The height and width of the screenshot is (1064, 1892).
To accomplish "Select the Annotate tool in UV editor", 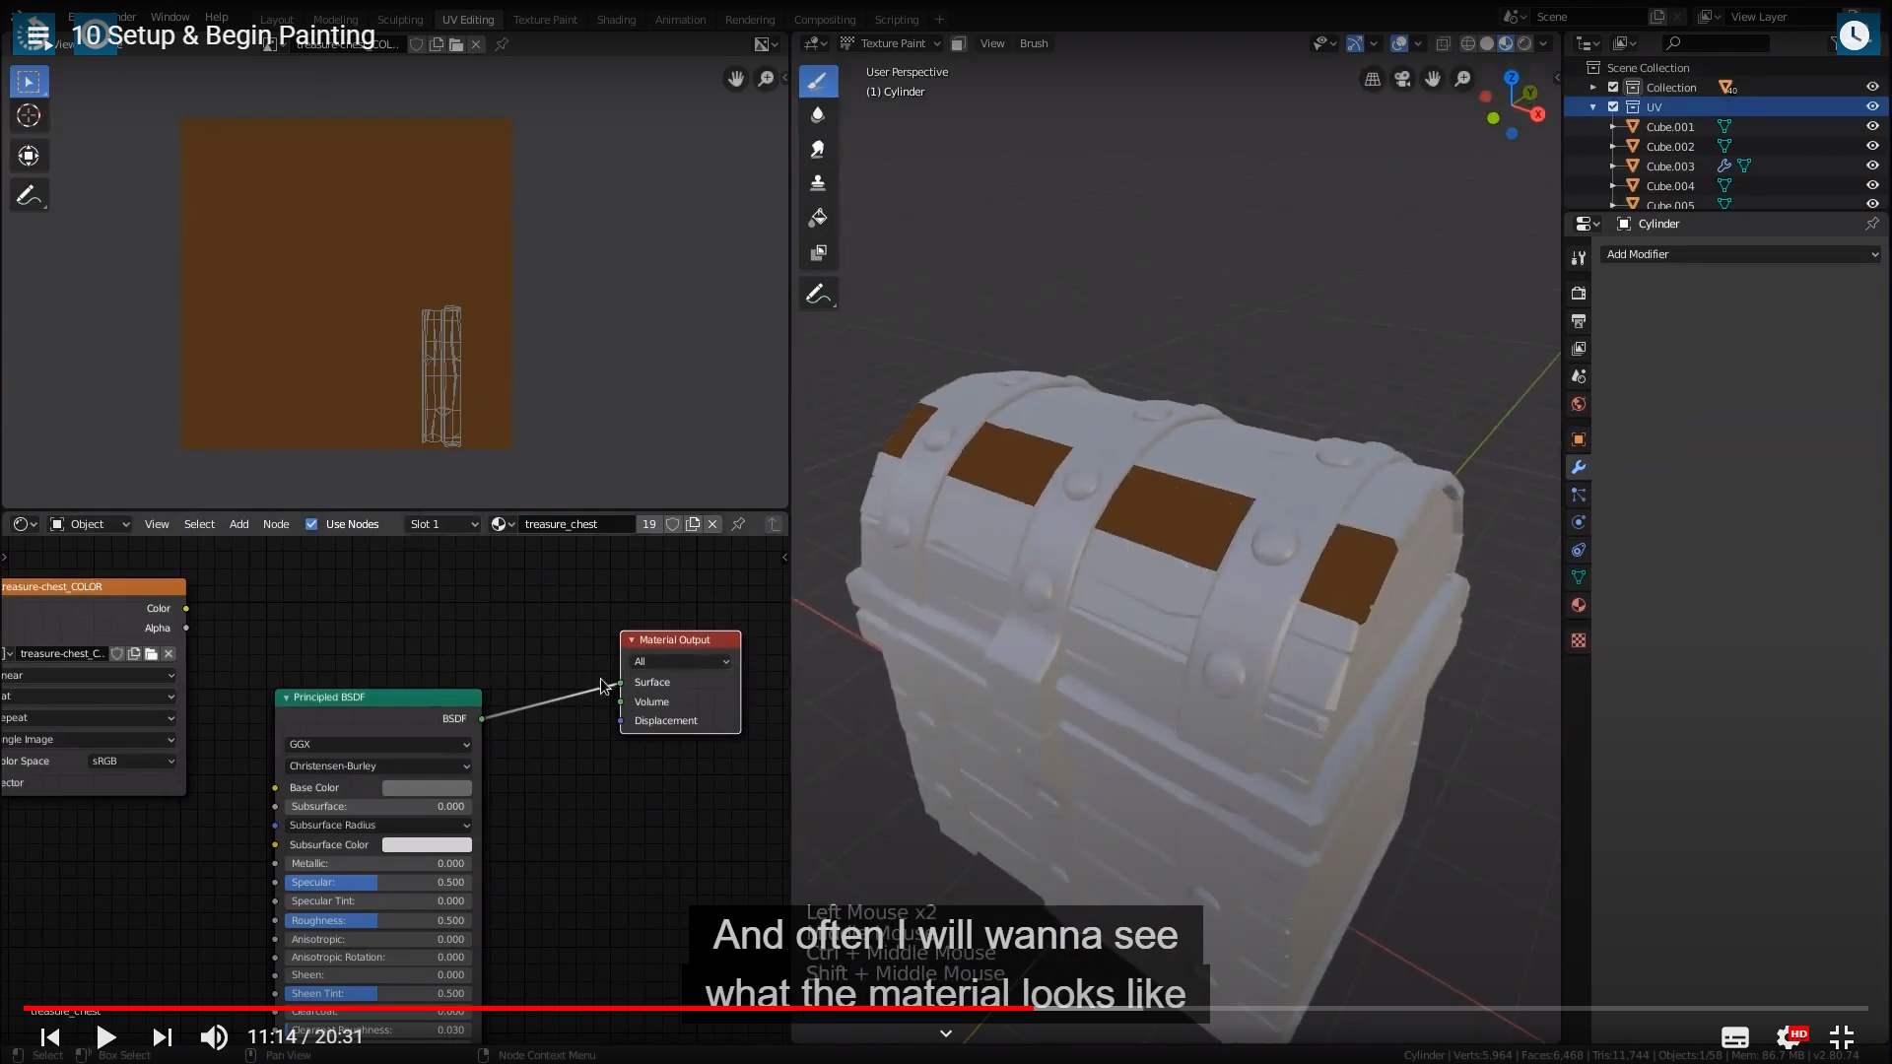I will (x=29, y=196).
